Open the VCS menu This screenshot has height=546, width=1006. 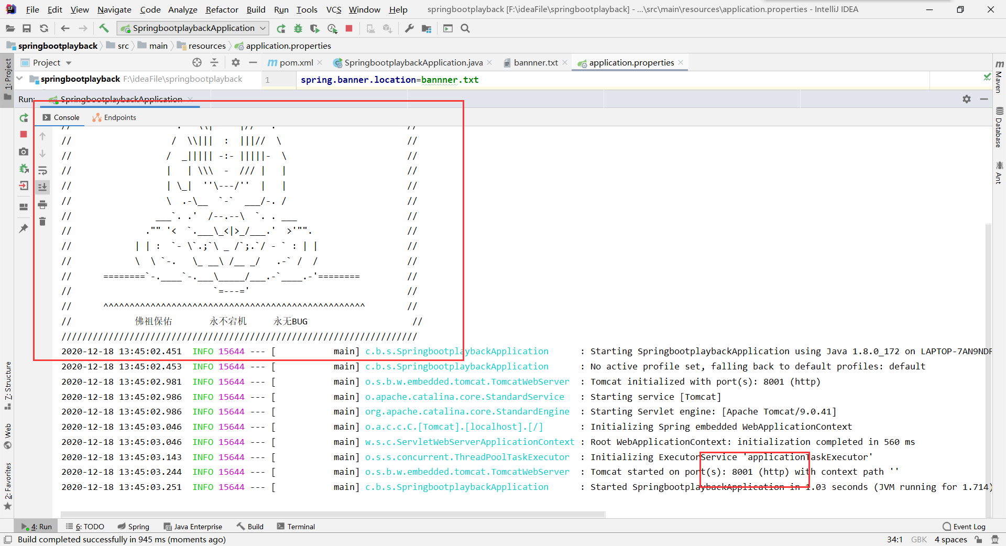click(x=334, y=9)
